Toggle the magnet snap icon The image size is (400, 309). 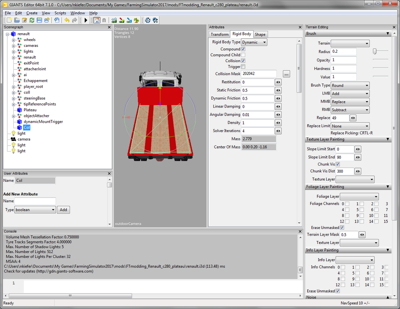tap(104, 20)
